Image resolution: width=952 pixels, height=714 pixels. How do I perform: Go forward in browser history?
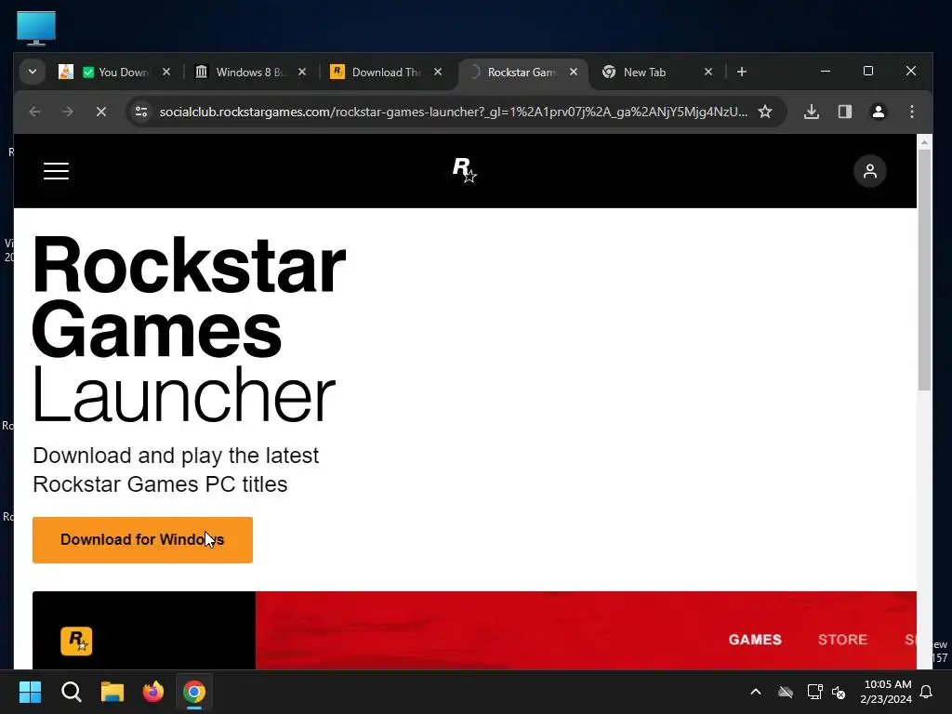point(68,112)
